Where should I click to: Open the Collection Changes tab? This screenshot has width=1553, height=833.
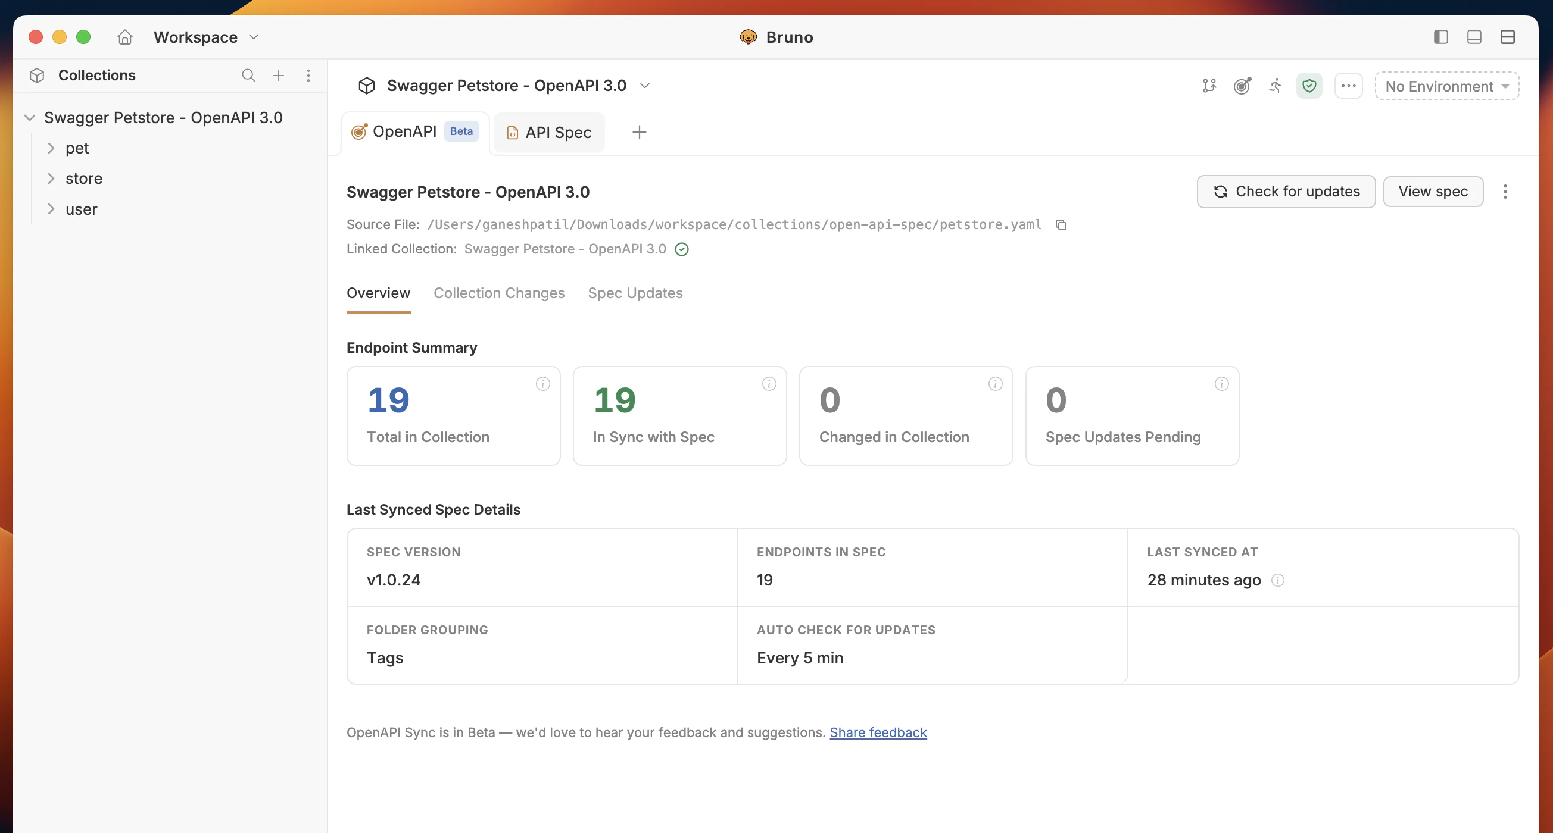click(x=498, y=293)
